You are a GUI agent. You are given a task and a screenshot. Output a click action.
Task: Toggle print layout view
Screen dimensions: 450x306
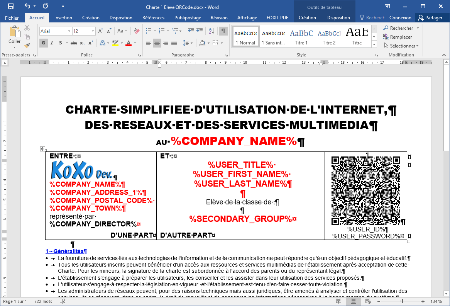click(x=353, y=301)
